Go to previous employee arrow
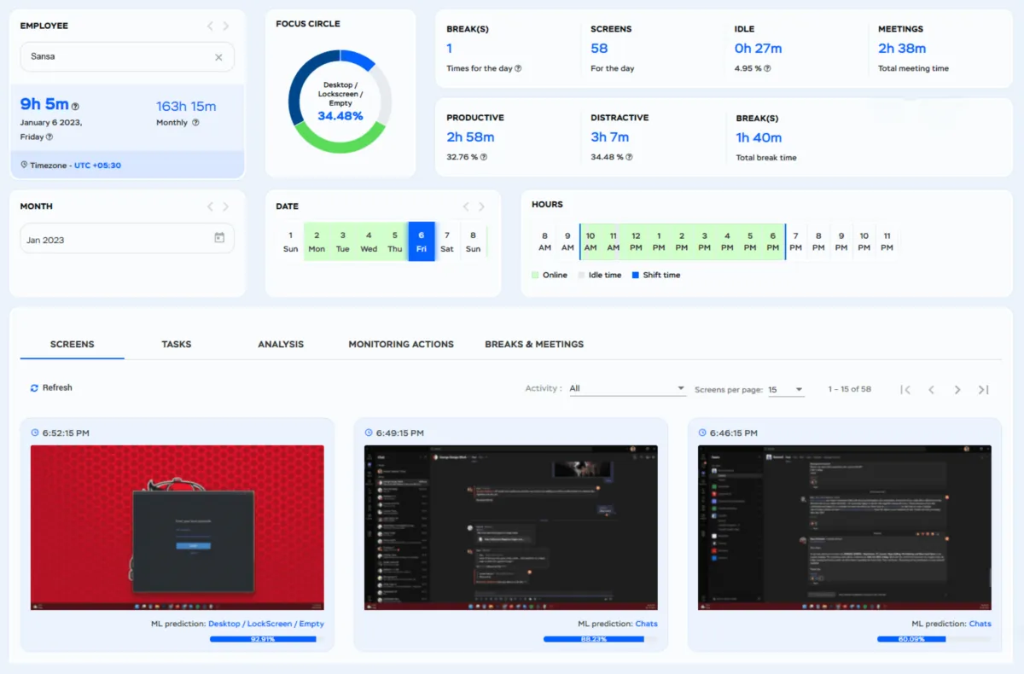 coord(210,26)
